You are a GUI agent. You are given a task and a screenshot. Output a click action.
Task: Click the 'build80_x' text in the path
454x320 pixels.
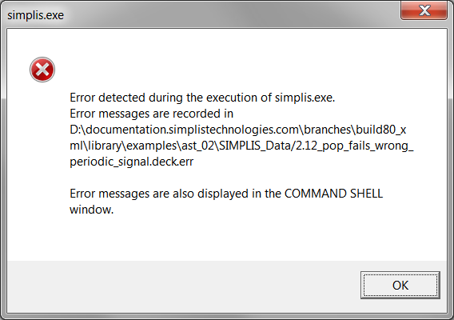381,130
